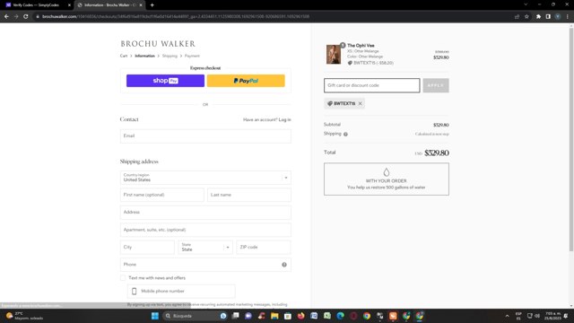Expand the State dropdown
Screen dimensions: 574x323
click(x=205, y=248)
